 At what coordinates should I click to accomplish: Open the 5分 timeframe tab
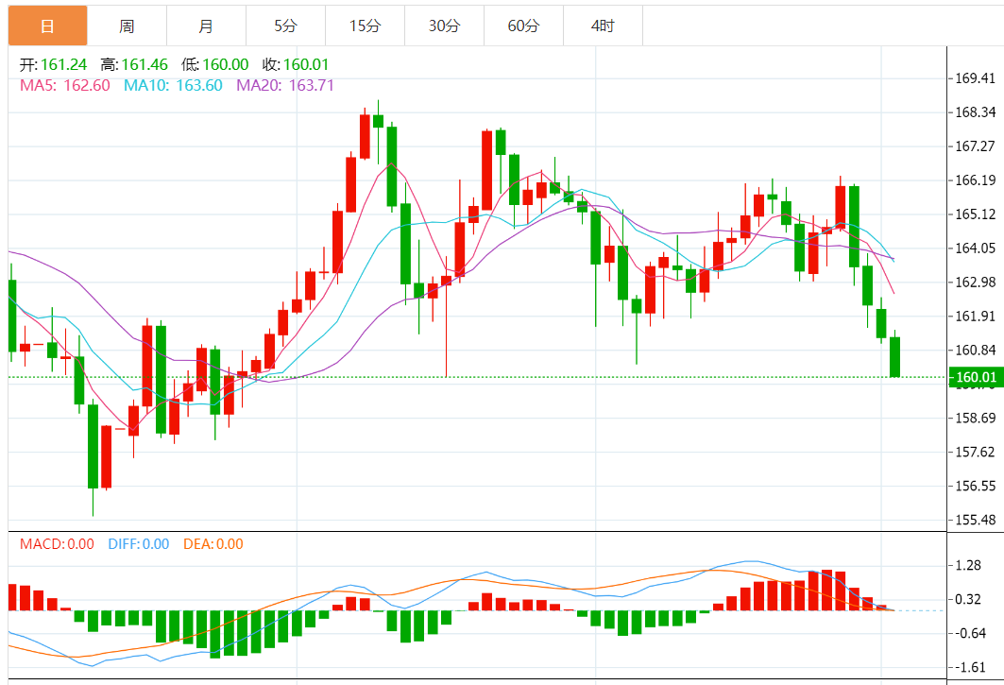point(285,26)
